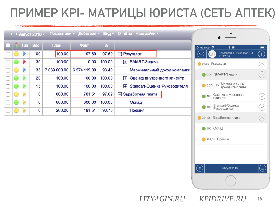Screen dimensions: 276x207
Task: Click yellow type triangle in Премия row
Action: (25, 111)
